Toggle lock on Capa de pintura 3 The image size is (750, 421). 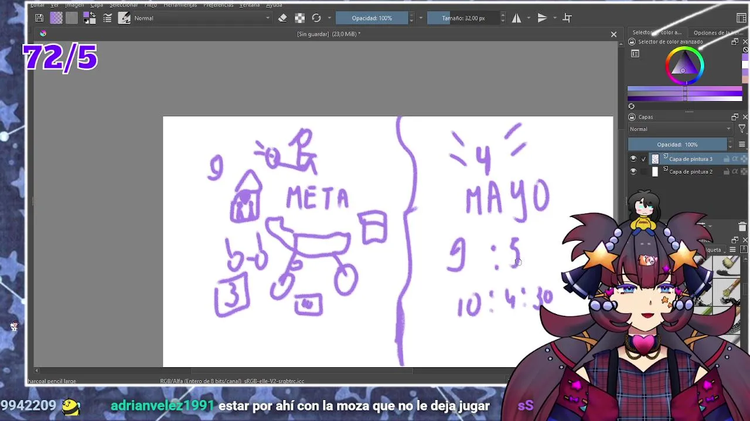pos(727,159)
